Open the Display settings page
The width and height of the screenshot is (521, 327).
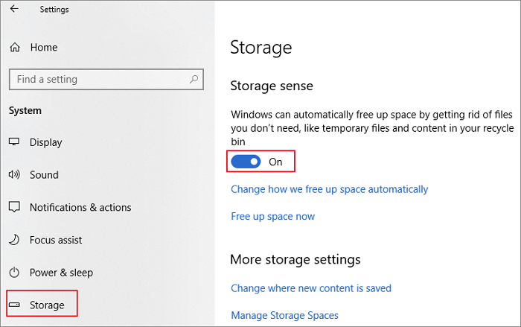pyautogui.click(x=45, y=142)
